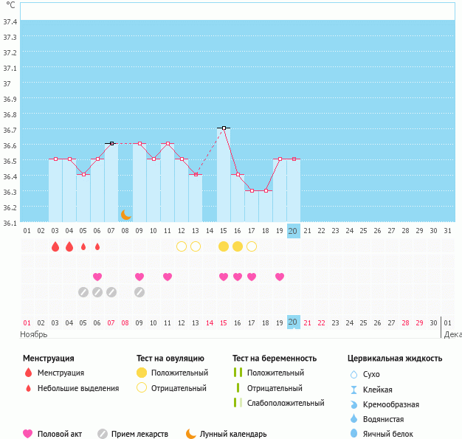This screenshot has height=439, width=462.
Task: Select the lunar calendar moon icon on day 08
Action: tap(125, 214)
